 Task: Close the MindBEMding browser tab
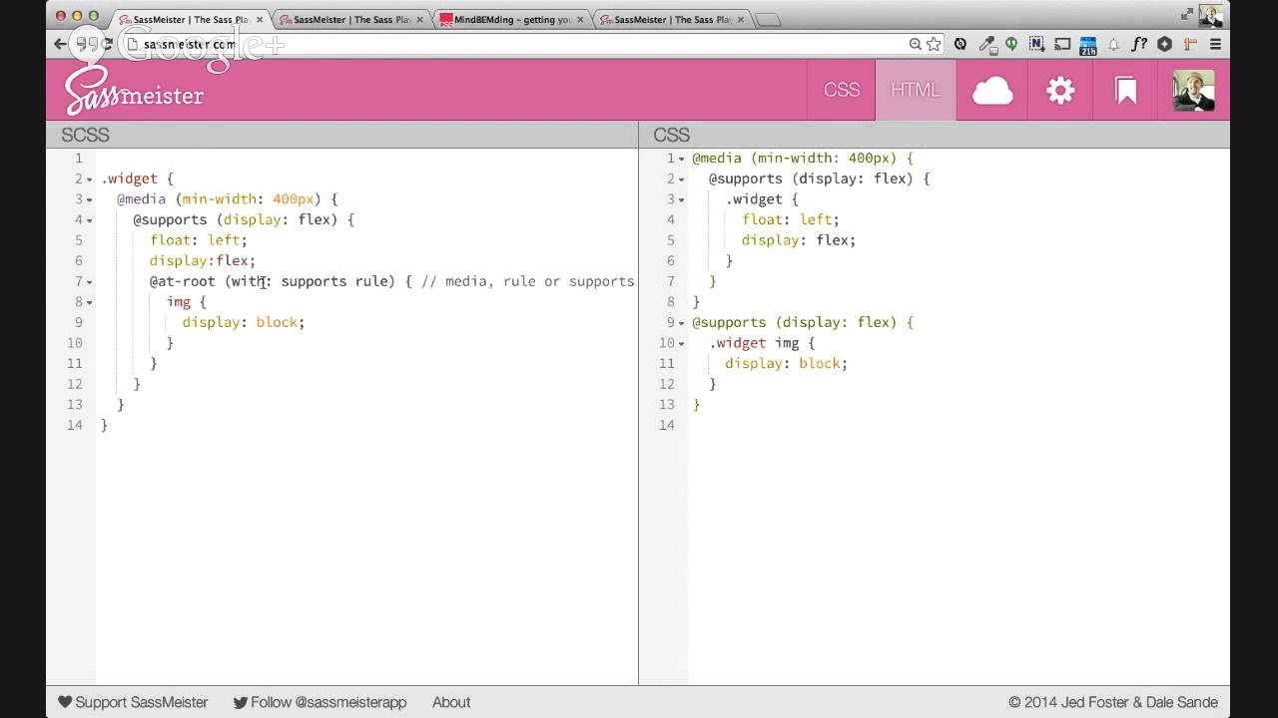tap(580, 19)
